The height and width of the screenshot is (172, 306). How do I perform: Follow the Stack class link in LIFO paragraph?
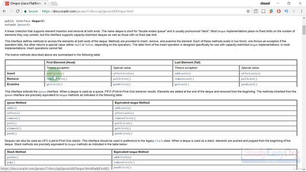point(159,141)
